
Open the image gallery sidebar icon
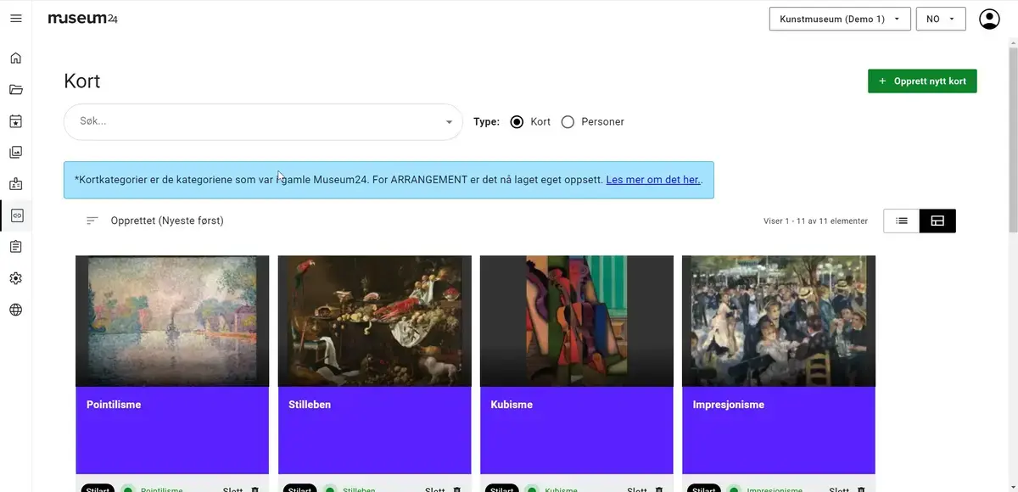[x=15, y=153]
